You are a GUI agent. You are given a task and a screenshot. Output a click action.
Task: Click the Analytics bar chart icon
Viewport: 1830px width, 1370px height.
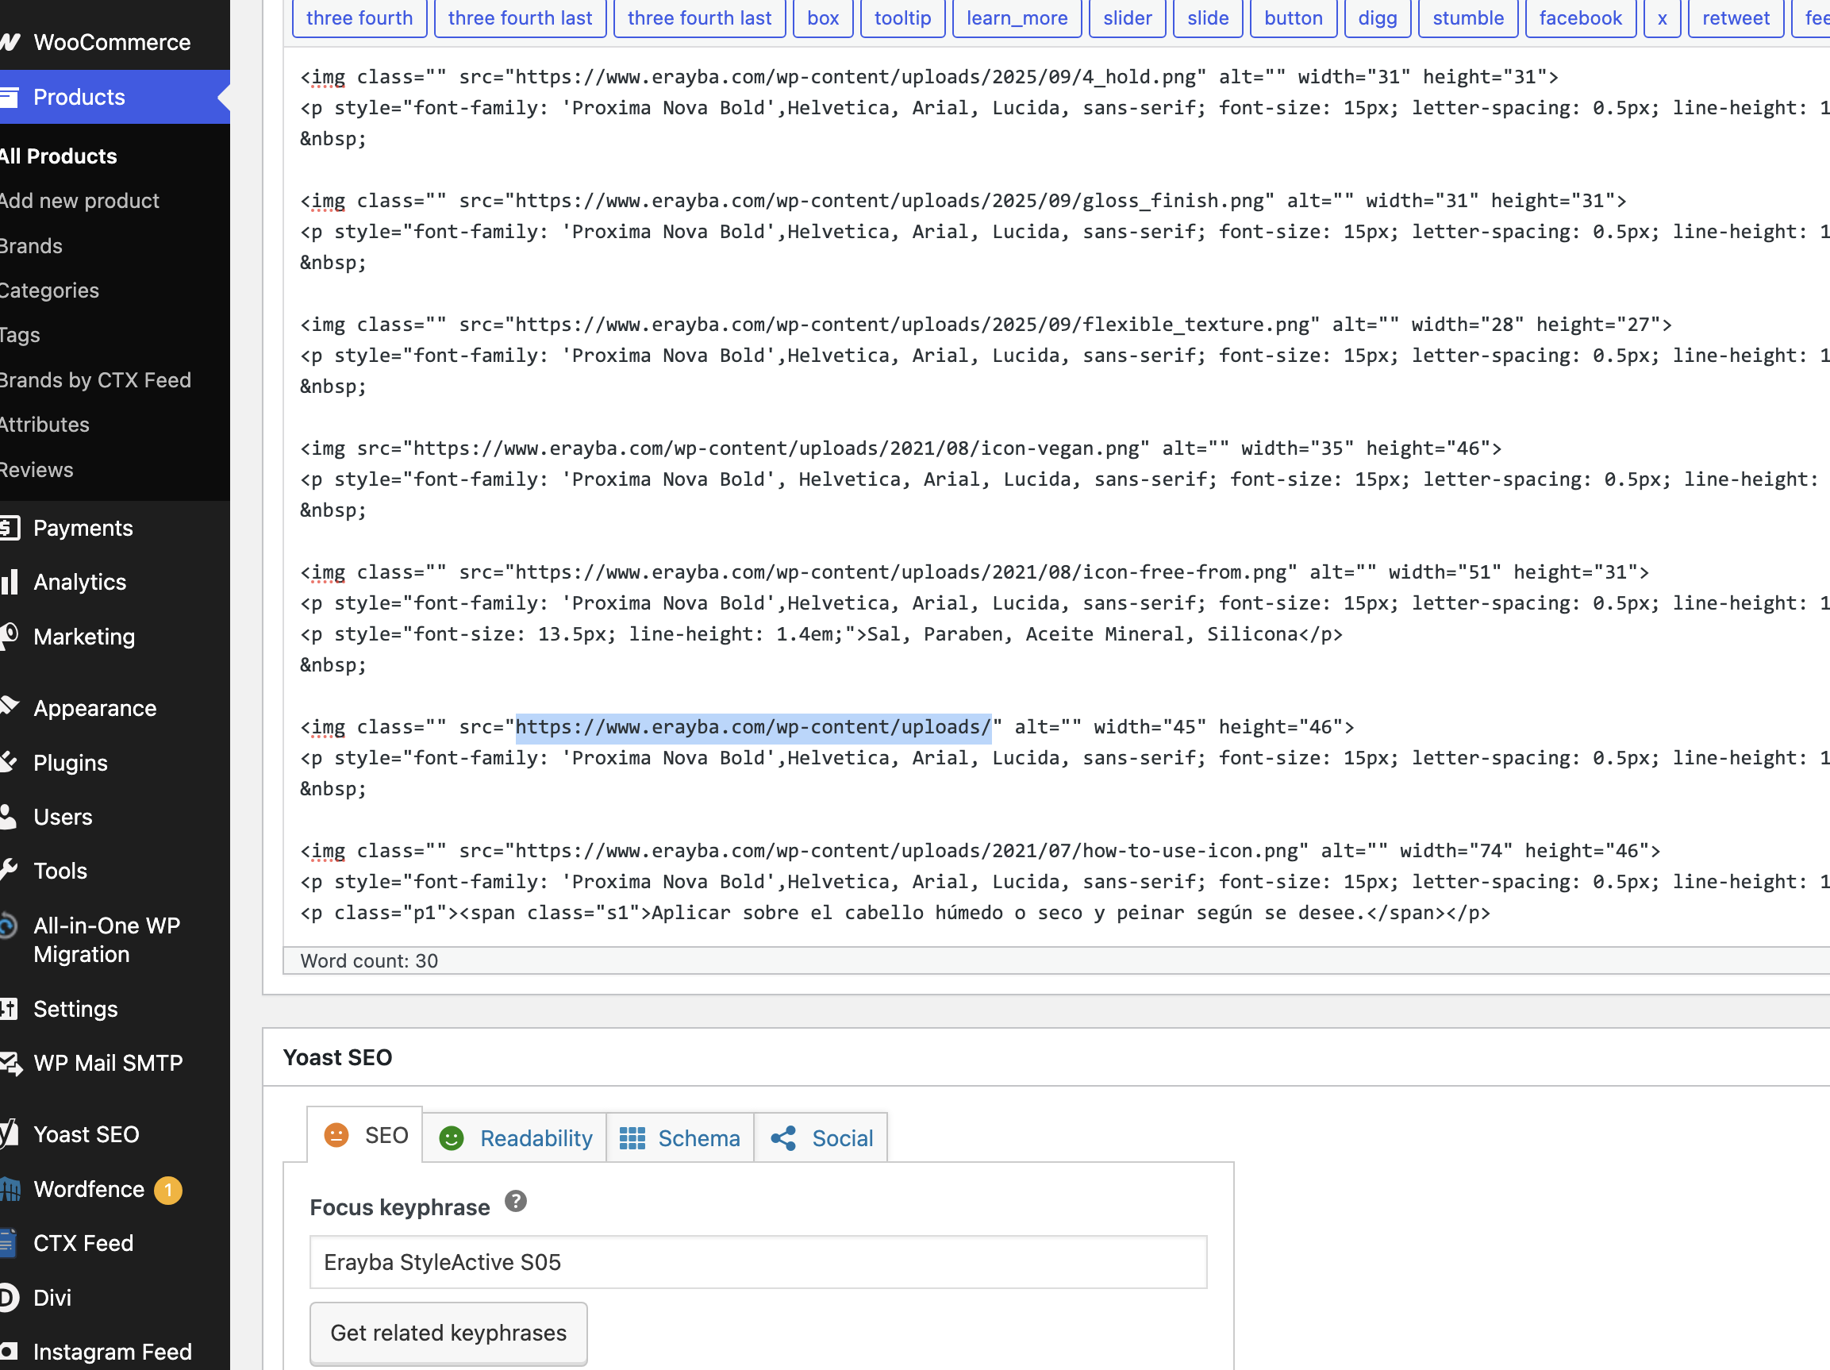click(x=9, y=582)
